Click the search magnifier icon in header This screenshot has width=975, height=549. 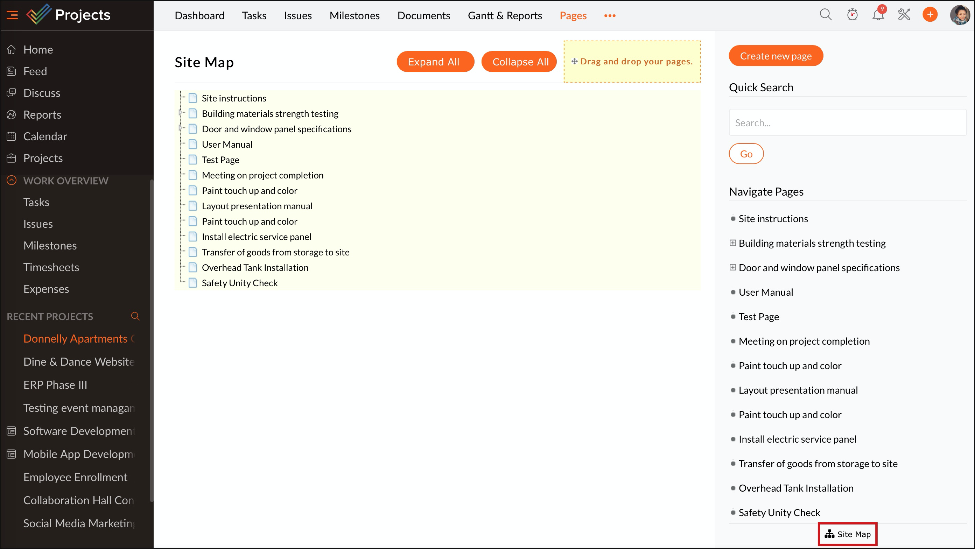(826, 15)
